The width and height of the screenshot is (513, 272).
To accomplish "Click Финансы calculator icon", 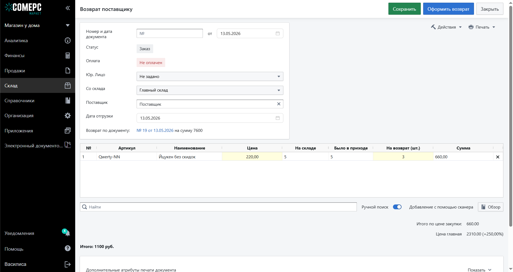I will [x=68, y=56].
